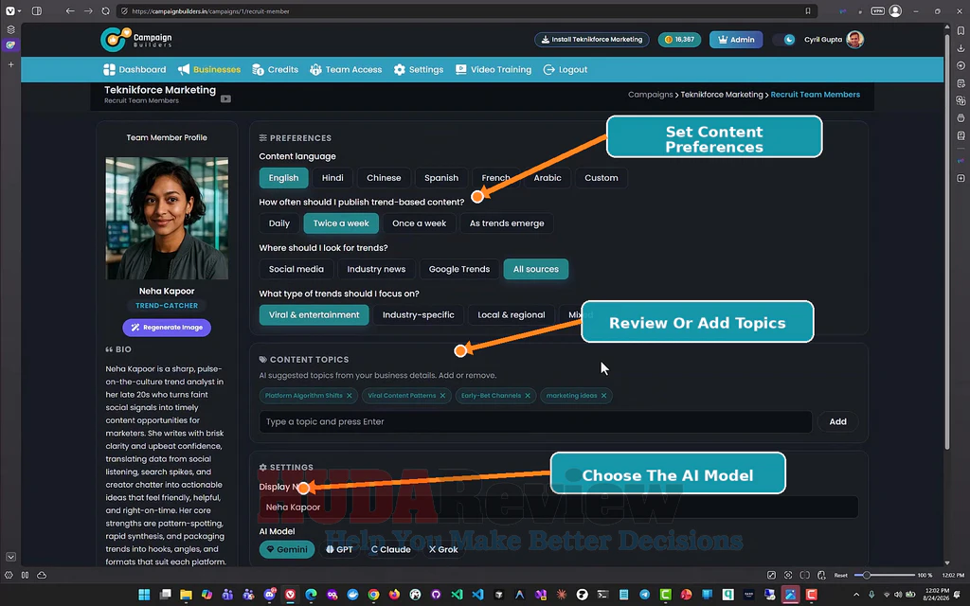
Task: Select Social media trend source
Action: click(x=296, y=270)
